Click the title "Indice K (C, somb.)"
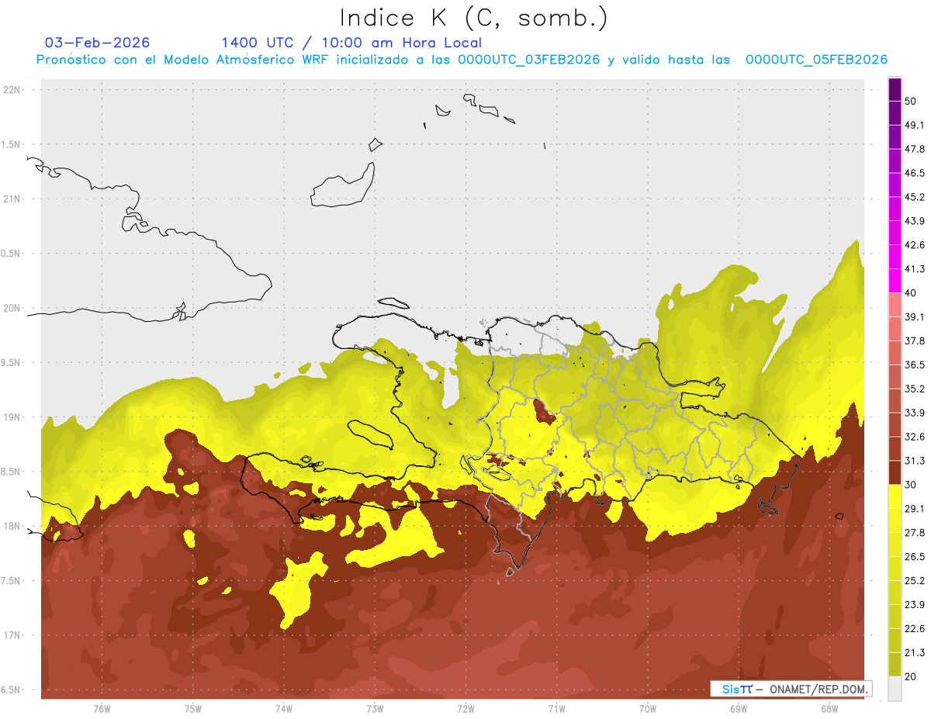Viewport: 931px width, 719px height. pyautogui.click(x=474, y=19)
